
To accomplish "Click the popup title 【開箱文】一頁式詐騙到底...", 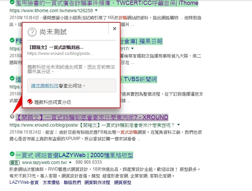I will pos(55,47).
